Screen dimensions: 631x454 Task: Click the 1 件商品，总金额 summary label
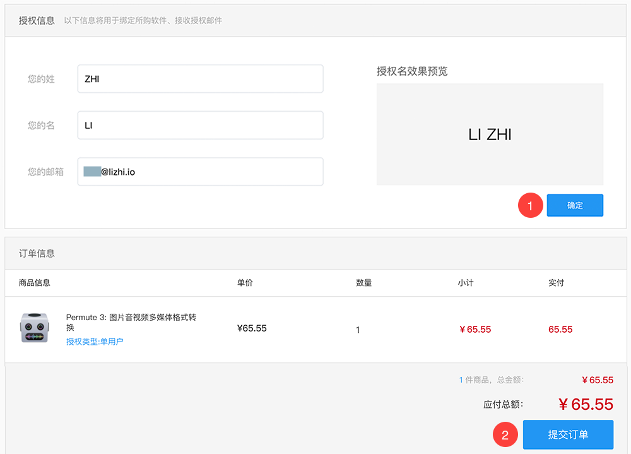[492, 380]
